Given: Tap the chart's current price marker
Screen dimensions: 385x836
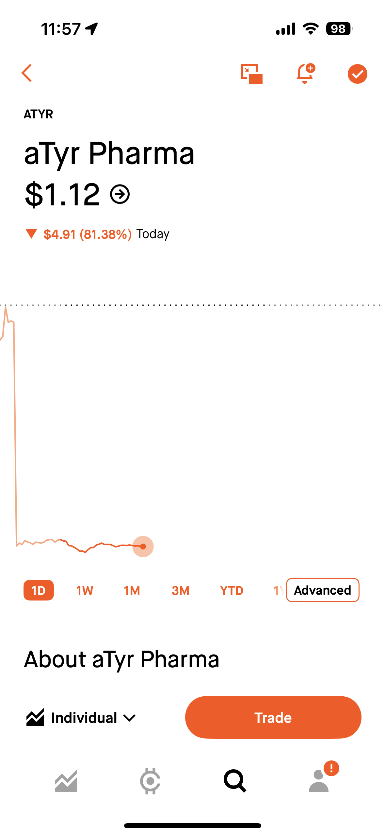Looking at the screenshot, I should click(x=143, y=547).
